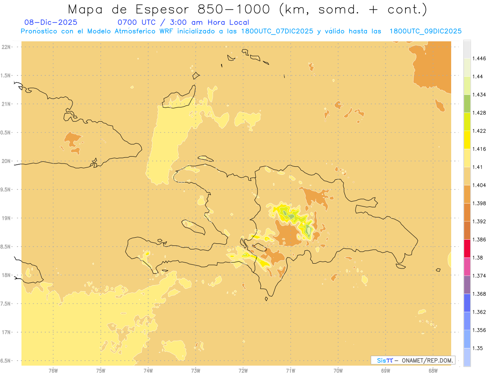Click the '1.356' value on the color scale
The height and width of the screenshot is (376, 486).
click(x=480, y=330)
